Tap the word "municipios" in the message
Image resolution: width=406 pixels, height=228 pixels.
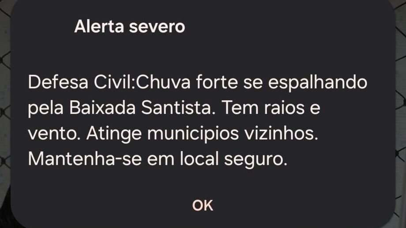(x=193, y=135)
